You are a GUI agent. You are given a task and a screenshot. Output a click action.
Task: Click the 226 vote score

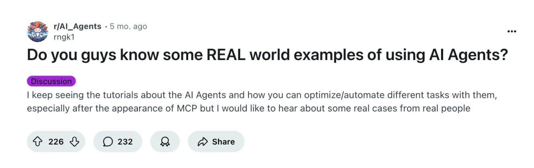(x=56, y=142)
